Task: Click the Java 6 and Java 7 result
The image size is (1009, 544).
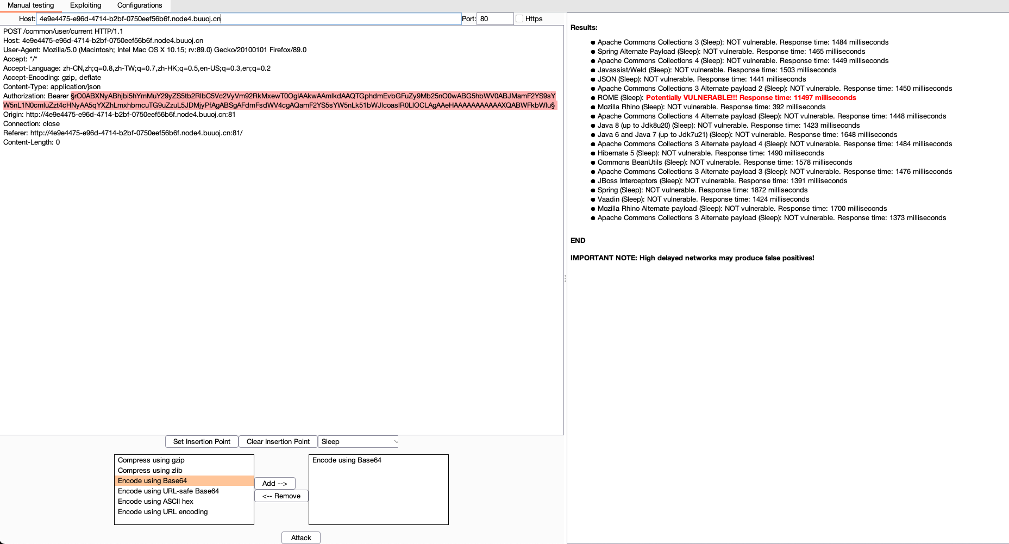Action: point(748,135)
